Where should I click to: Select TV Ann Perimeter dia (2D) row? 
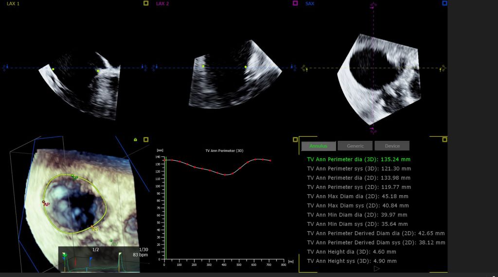tap(358, 178)
